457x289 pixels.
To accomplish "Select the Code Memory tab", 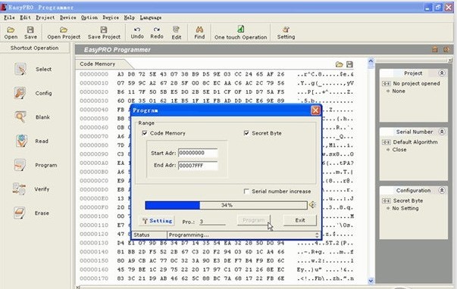I will 98,64.
